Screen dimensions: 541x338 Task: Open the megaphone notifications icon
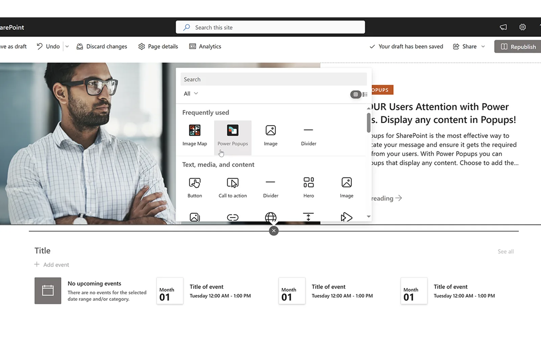click(x=503, y=27)
